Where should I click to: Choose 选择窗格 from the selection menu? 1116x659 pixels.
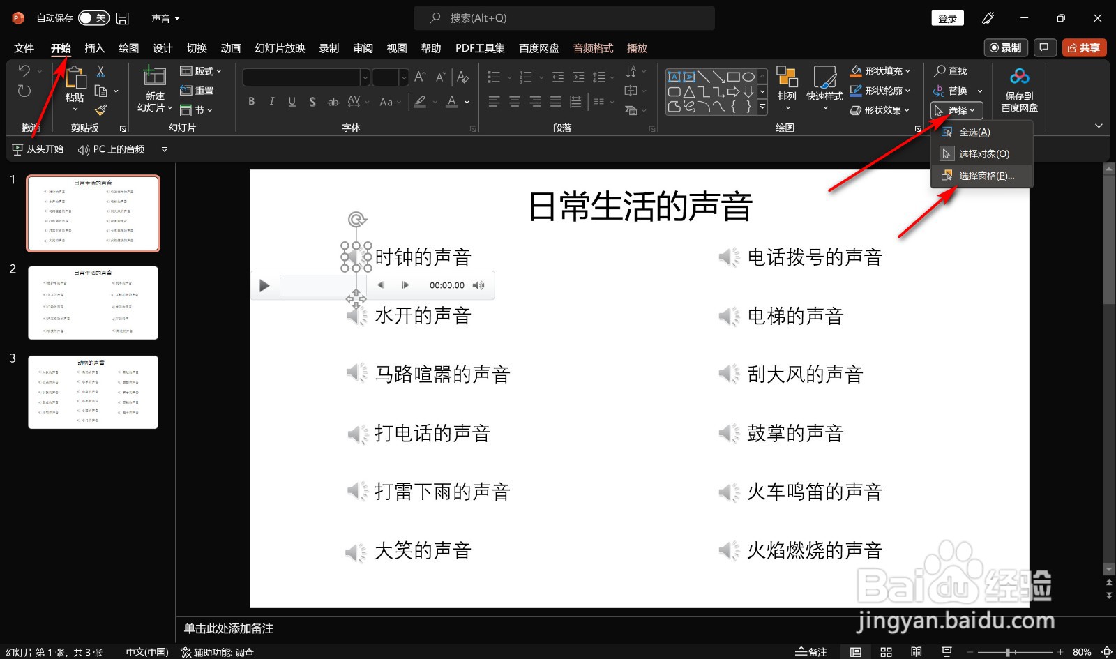(983, 176)
